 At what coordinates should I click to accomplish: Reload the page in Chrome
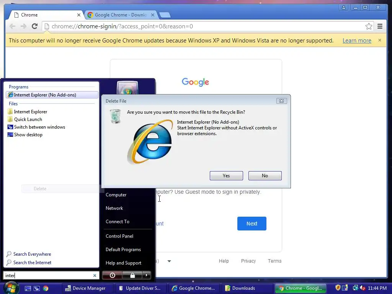pyautogui.click(x=34, y=26)
